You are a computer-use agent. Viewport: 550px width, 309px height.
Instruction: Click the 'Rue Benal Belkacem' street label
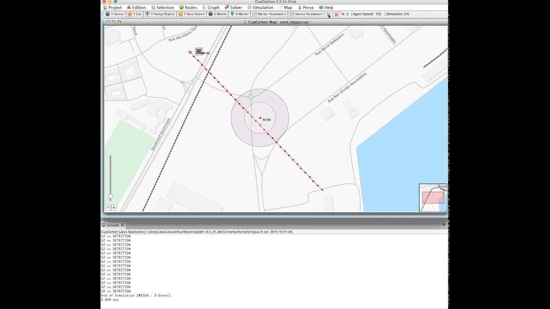point(330,45)
